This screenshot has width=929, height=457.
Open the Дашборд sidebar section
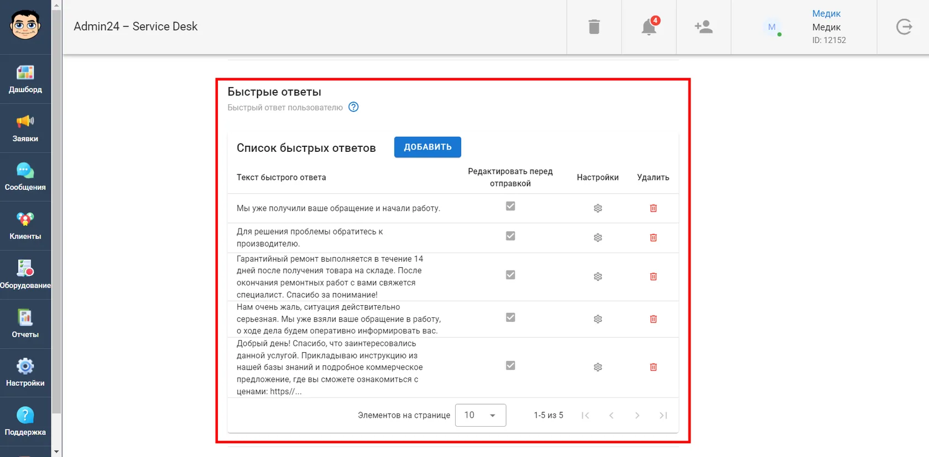click(x=25, y=79)
